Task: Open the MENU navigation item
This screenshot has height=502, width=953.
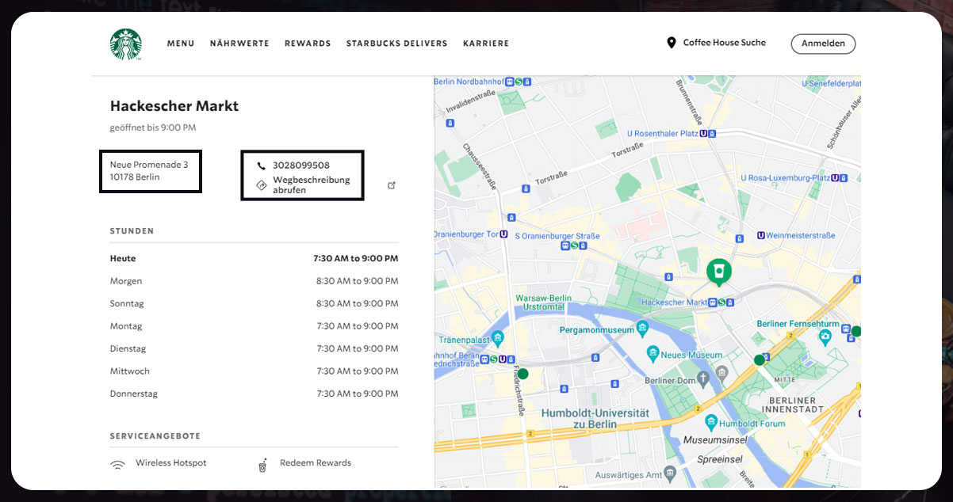Action: (x=181, y=44)
